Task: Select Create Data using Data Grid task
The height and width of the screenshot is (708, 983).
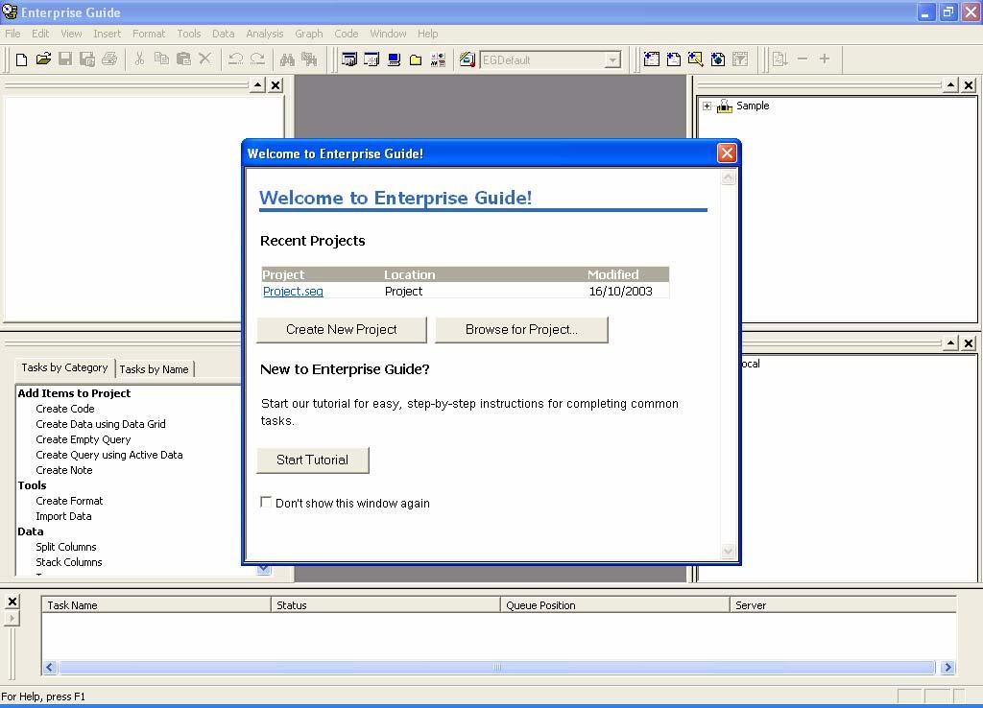Action: point(101,424)
